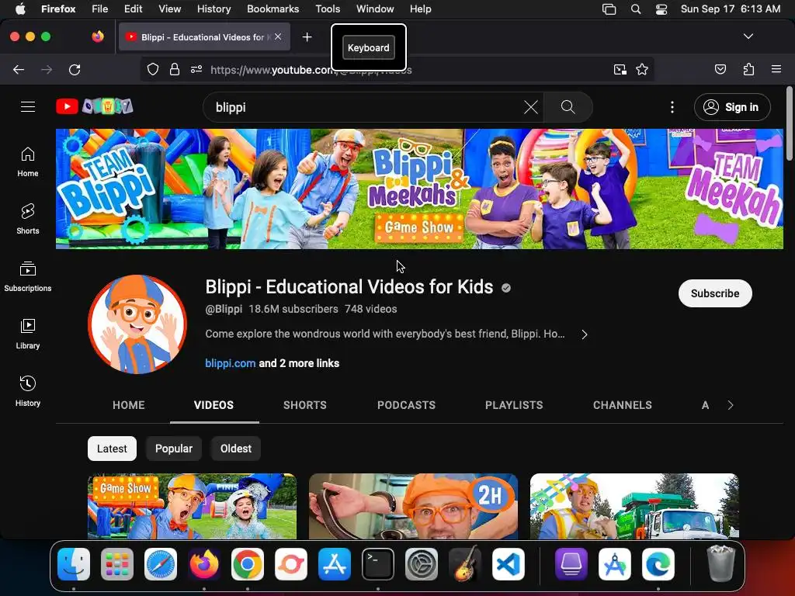Open macOS Control Center
The width and height of the screenshot is (795, 596).
click(661, 9)
